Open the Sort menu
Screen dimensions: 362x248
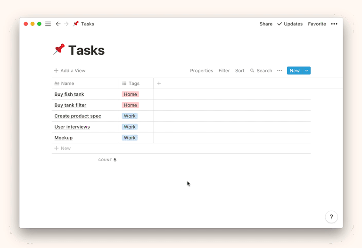coord(239,71)
